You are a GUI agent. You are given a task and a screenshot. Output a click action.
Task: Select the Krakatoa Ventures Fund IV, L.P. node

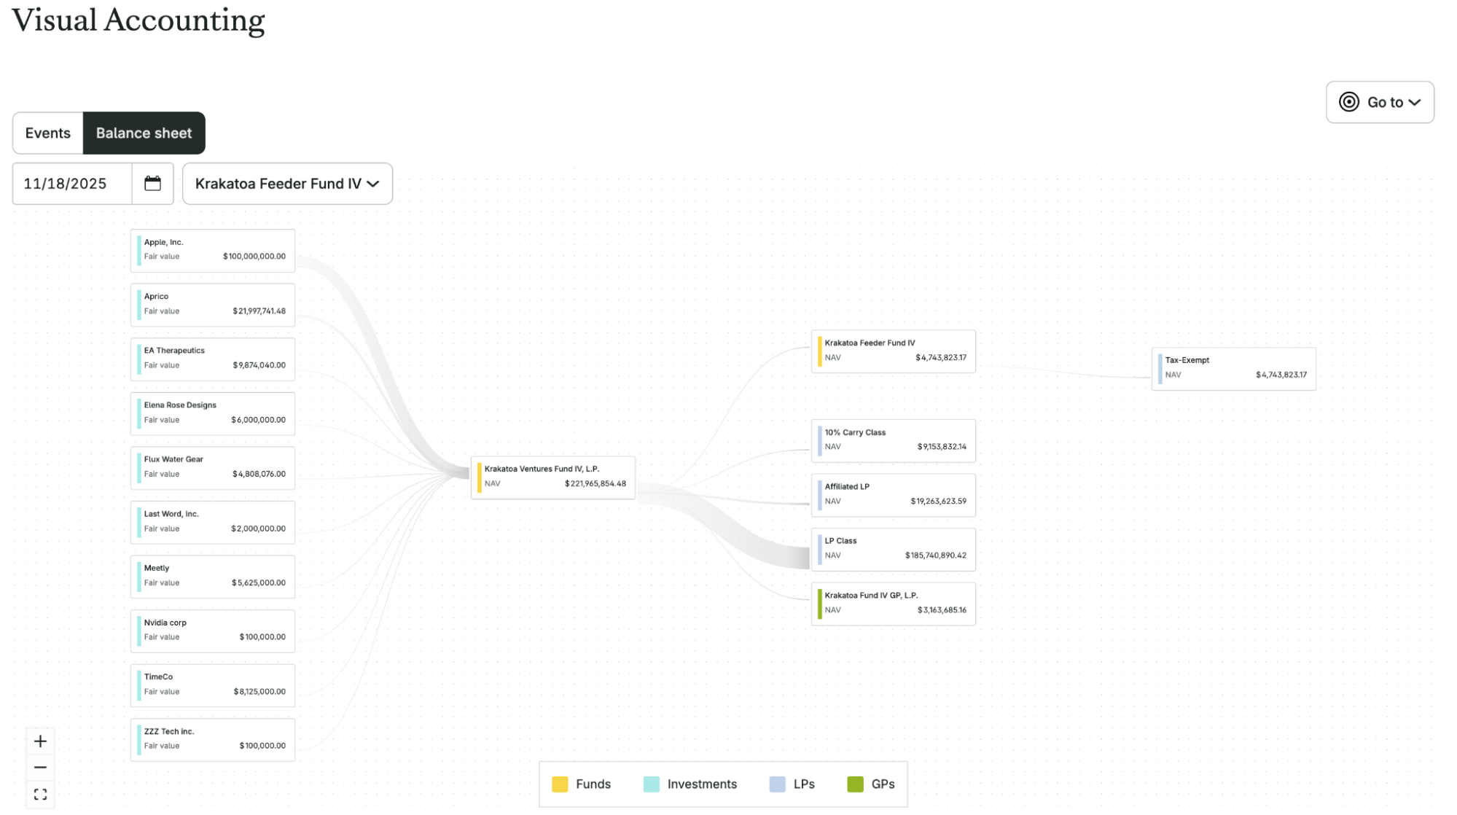[553, 477]
